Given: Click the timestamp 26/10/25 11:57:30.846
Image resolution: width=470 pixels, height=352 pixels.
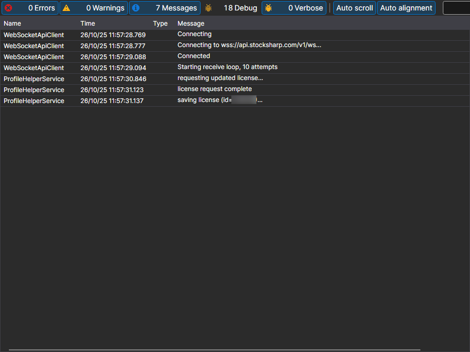Looking at the screenshot, I should [113, 79].
